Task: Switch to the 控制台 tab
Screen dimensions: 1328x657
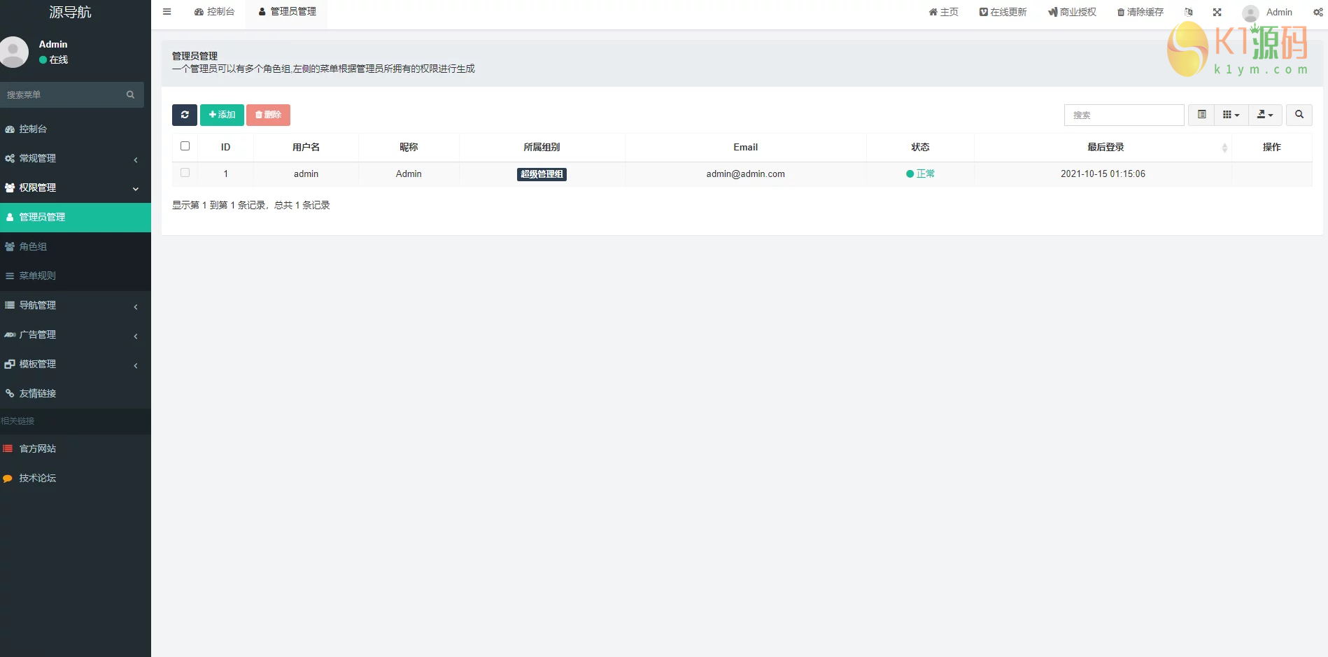Action: pos(214,12)
